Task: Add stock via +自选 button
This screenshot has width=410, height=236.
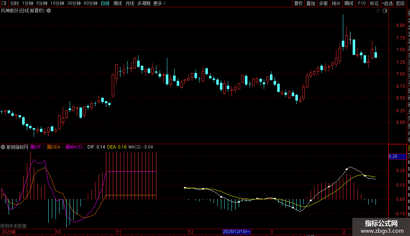Action: (387, 3)
